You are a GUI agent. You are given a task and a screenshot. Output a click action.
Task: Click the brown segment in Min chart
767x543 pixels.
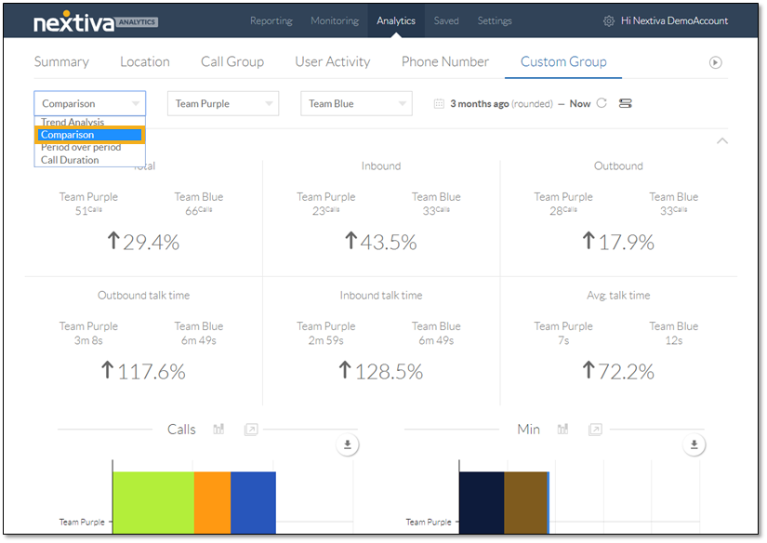click(x=526, y=502)
